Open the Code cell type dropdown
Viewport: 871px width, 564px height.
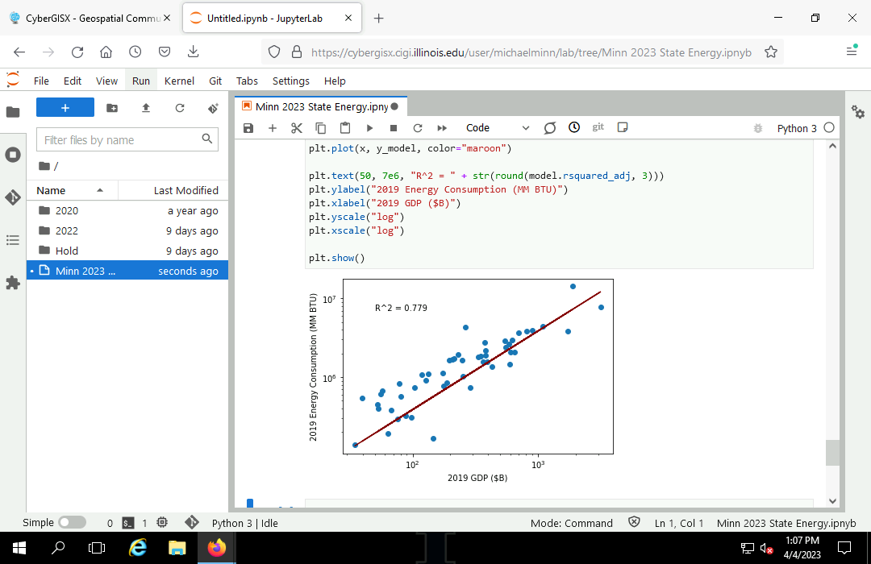pos(497,128)
